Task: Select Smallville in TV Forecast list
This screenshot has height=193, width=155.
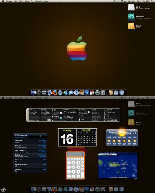Action: tap(30, 141)
